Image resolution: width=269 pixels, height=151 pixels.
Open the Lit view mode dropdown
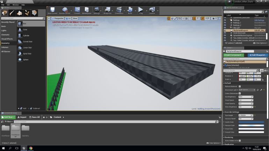[x=68, y=18]
